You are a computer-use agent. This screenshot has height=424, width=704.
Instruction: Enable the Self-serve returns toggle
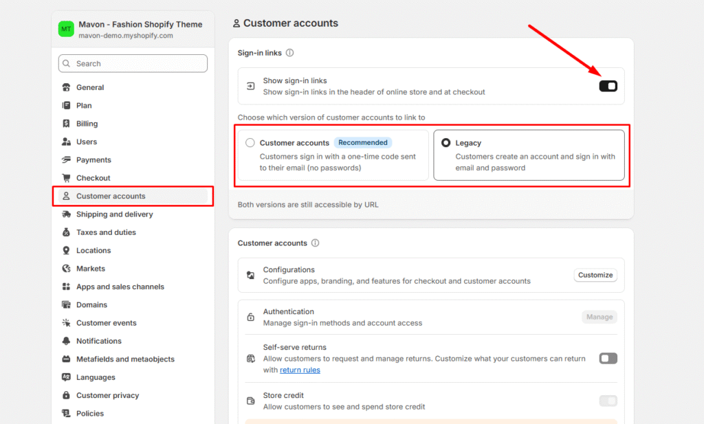pyautogui.click(x=608, y=358)
